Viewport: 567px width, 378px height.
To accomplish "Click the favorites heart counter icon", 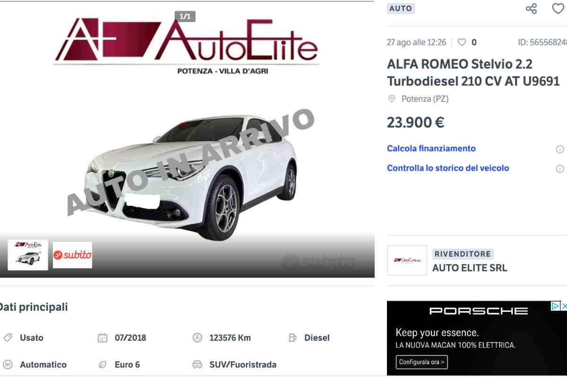I will click(462, 42).
